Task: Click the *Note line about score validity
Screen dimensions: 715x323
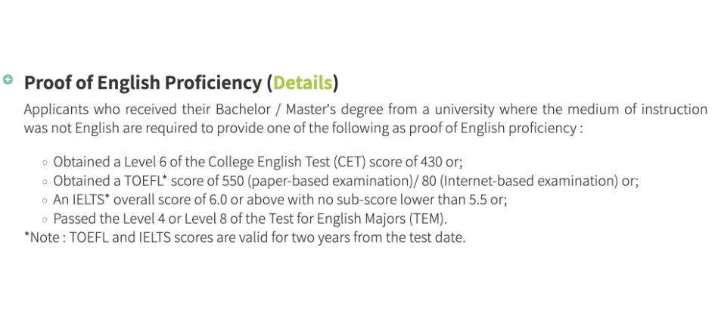Action: pos(244,238)
